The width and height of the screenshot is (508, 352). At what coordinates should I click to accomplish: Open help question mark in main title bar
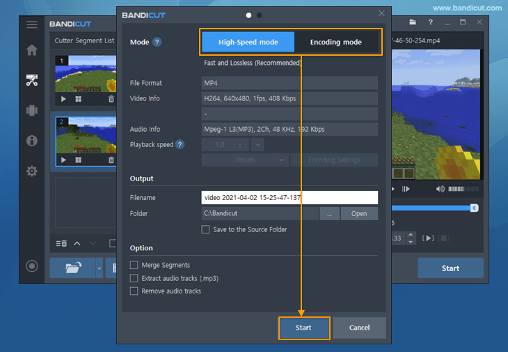(x=430, y=22)
